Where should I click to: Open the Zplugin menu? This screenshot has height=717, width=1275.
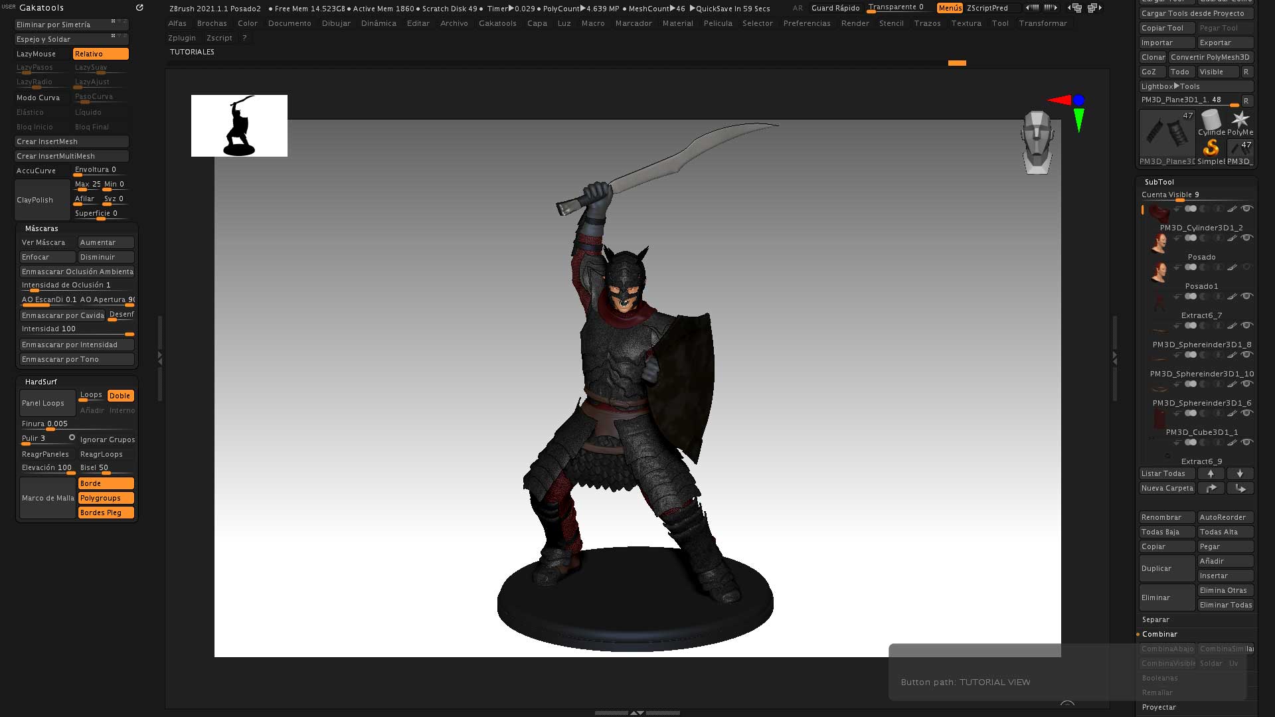[x=182, y=38]
